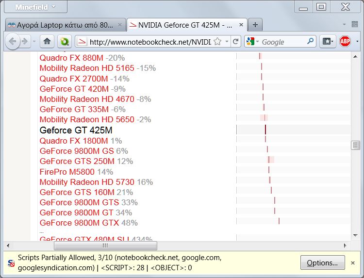Open the Quadro FX 2700M link
The width and height of the screenshot is (364, 278).
(74, 79)
